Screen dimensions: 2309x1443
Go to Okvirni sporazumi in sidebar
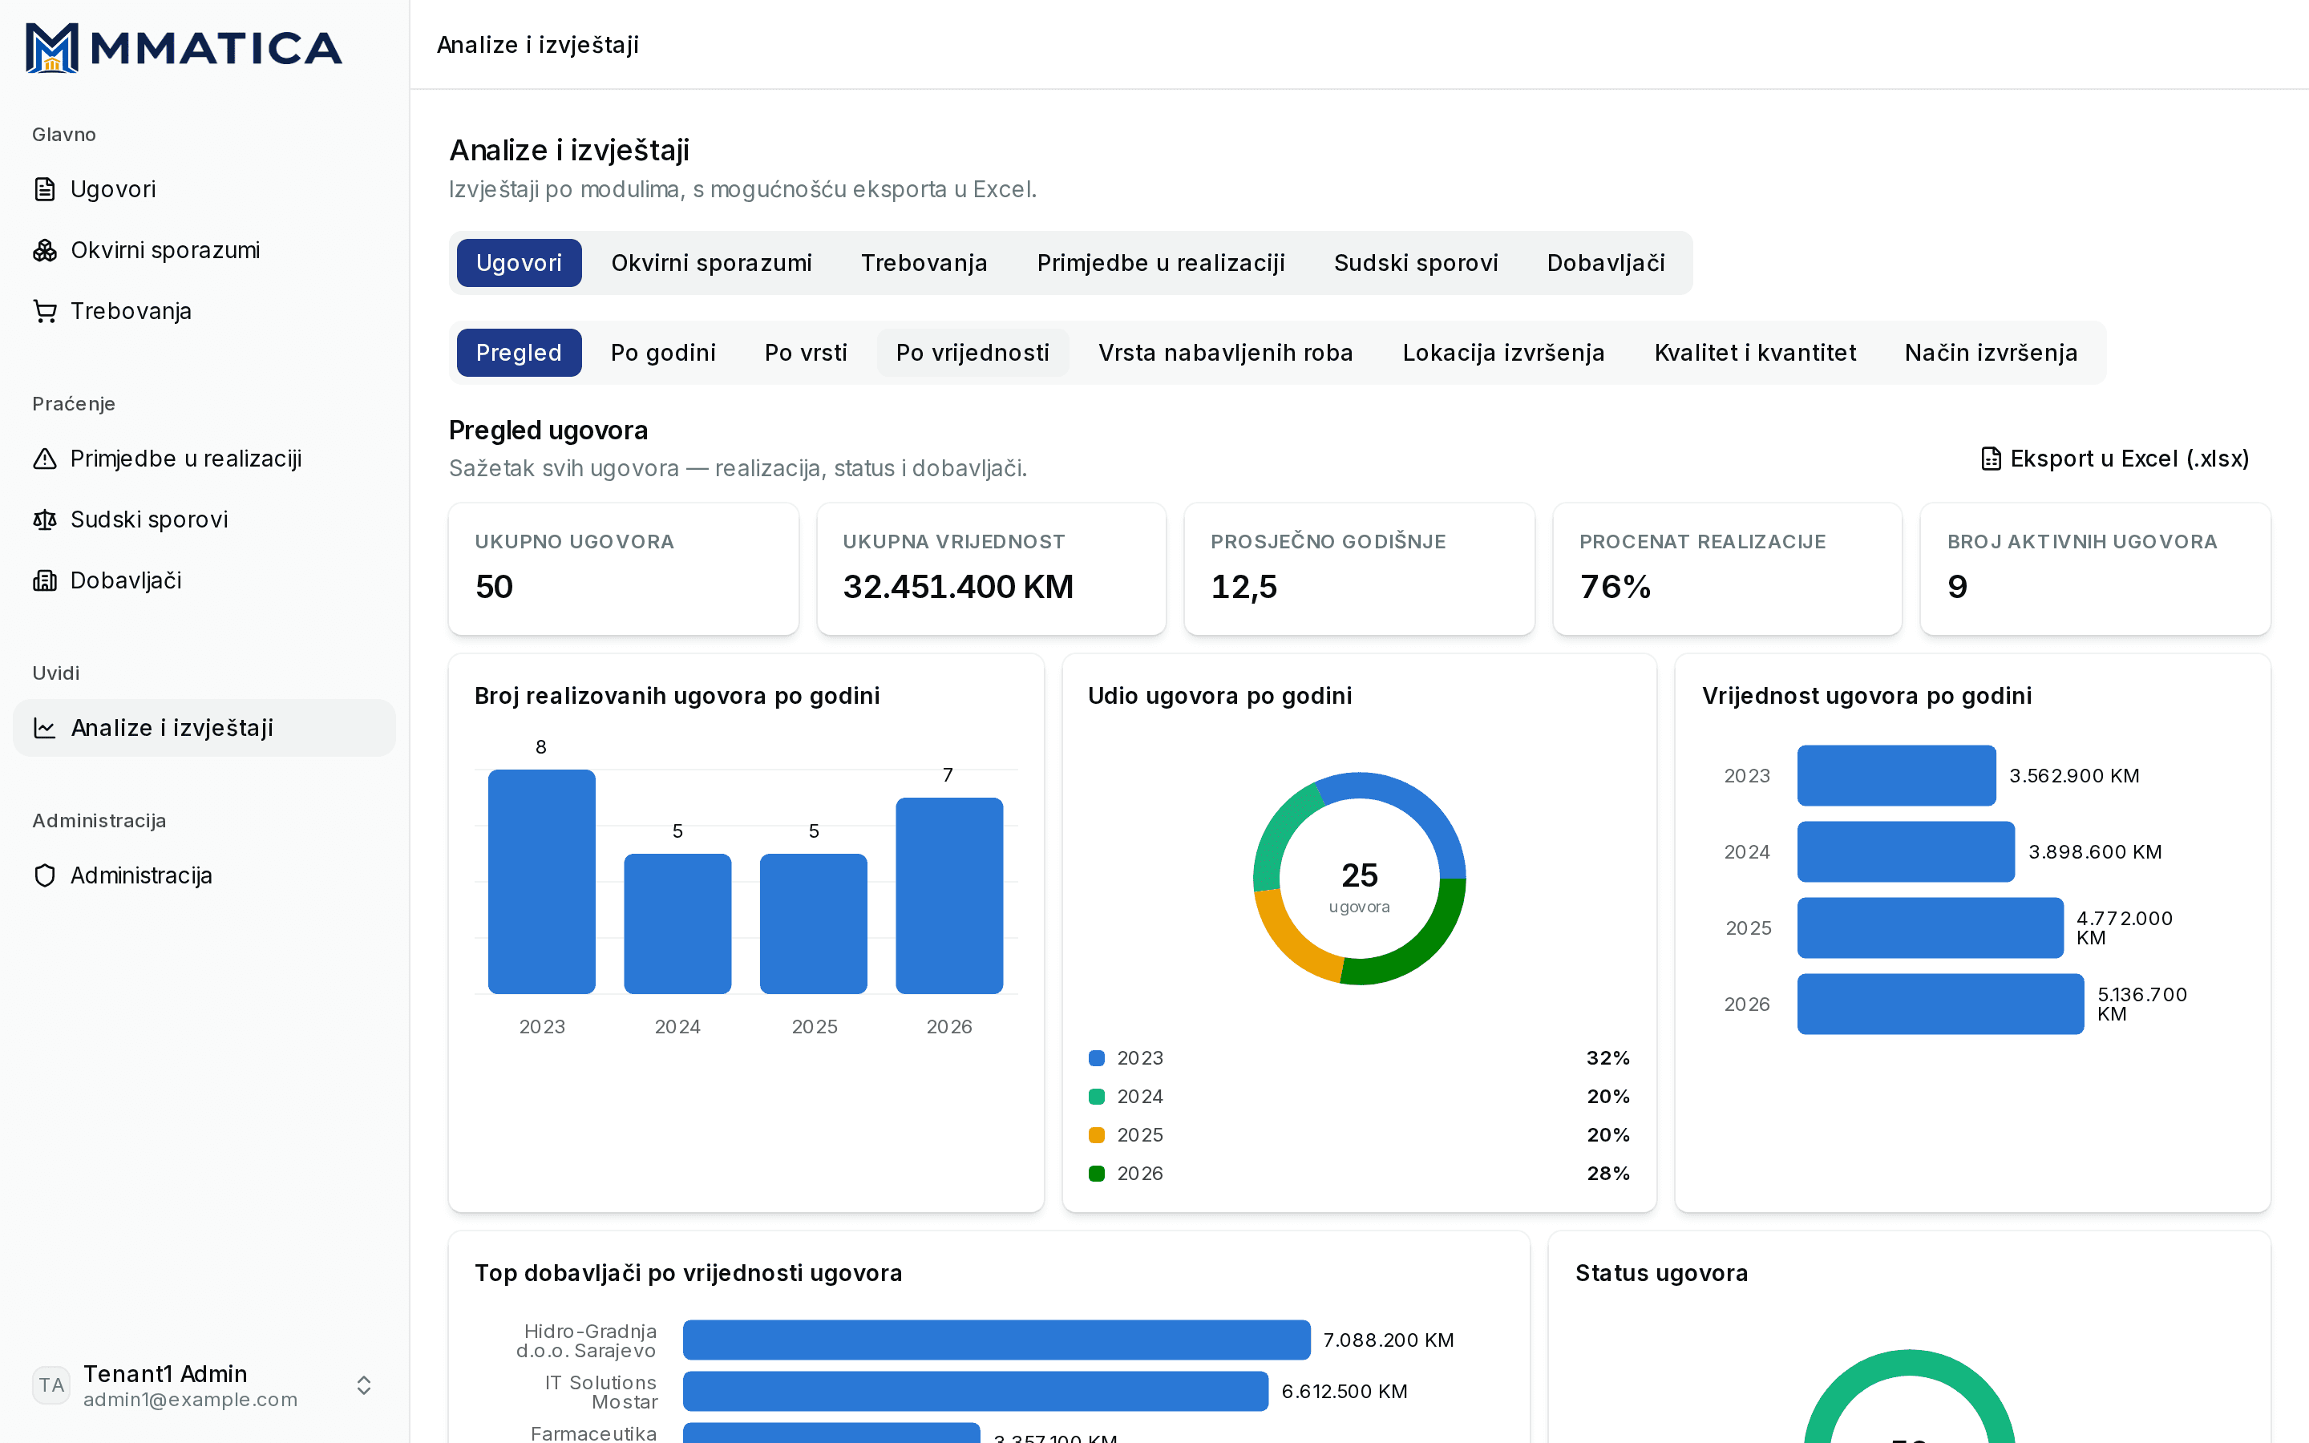pyautogui.click(x=204, y=250)
